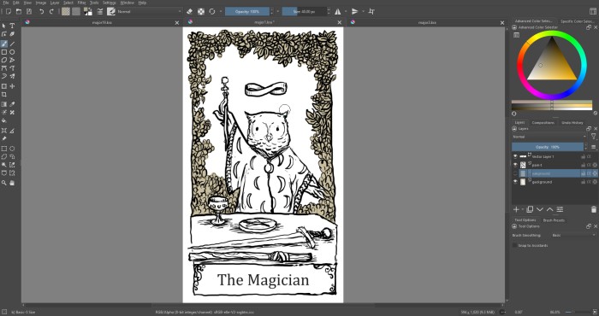Toggle vertical mirror mode
The width and height of the screenshot is (599, 316).
pos(355,11)
